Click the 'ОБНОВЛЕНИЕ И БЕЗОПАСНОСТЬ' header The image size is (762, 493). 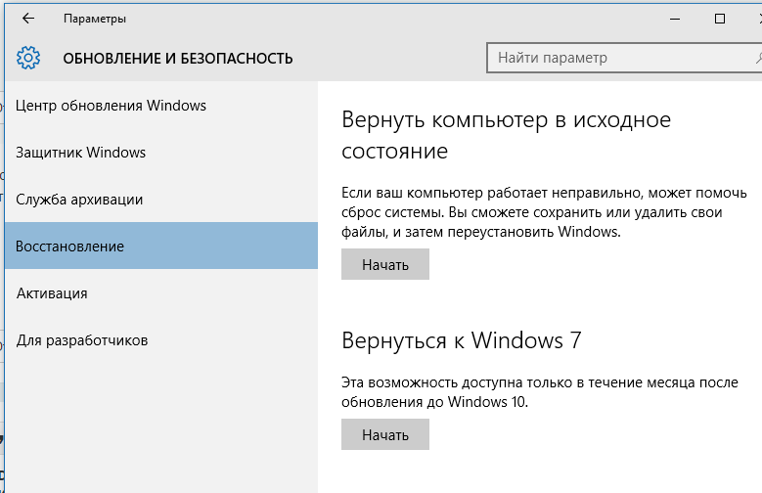(178, 59)
